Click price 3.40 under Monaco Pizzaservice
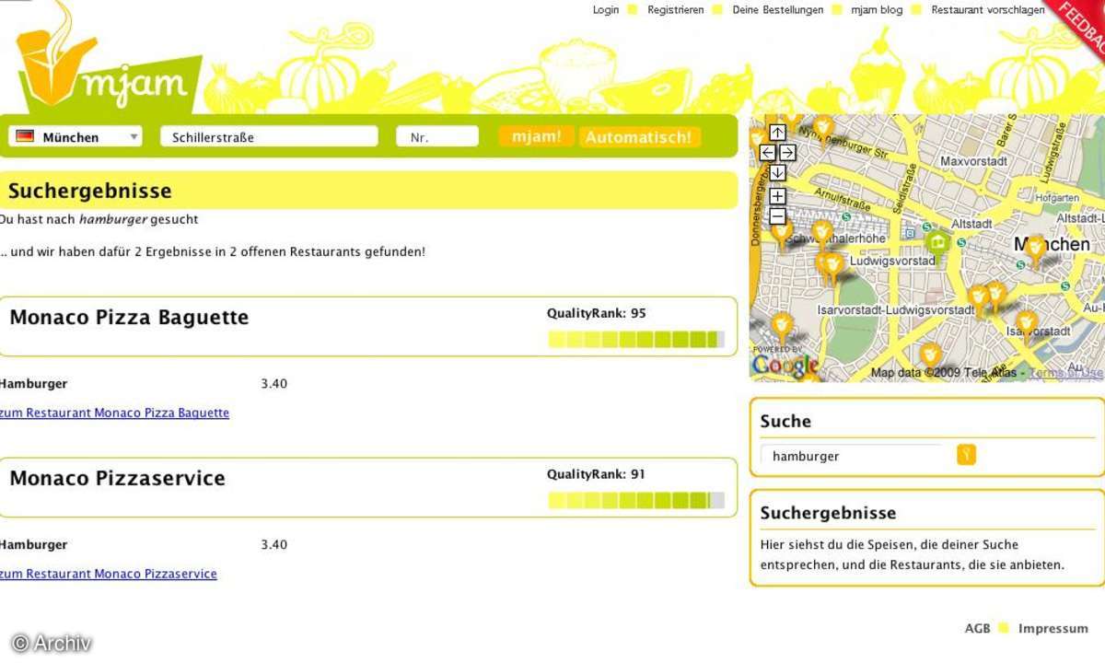This screenshot has width=1105, height=663. tap(273, 545)
